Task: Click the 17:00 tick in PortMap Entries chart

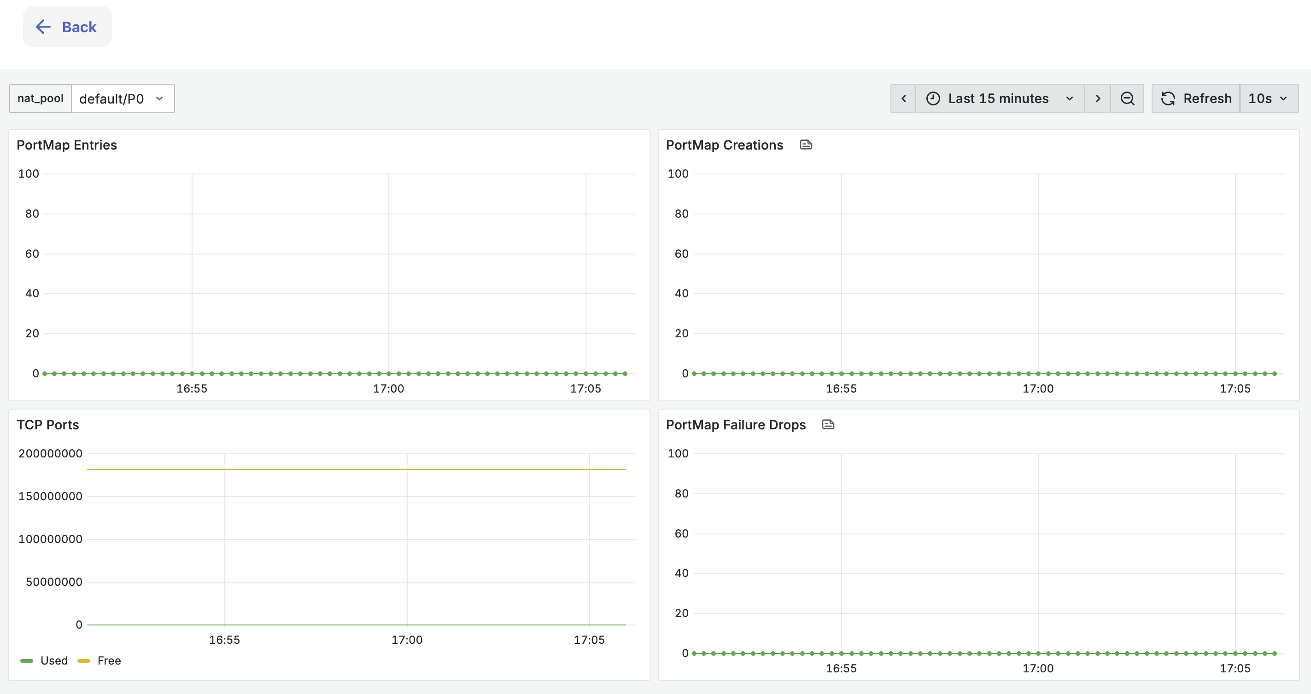Action: pos(388,388)
